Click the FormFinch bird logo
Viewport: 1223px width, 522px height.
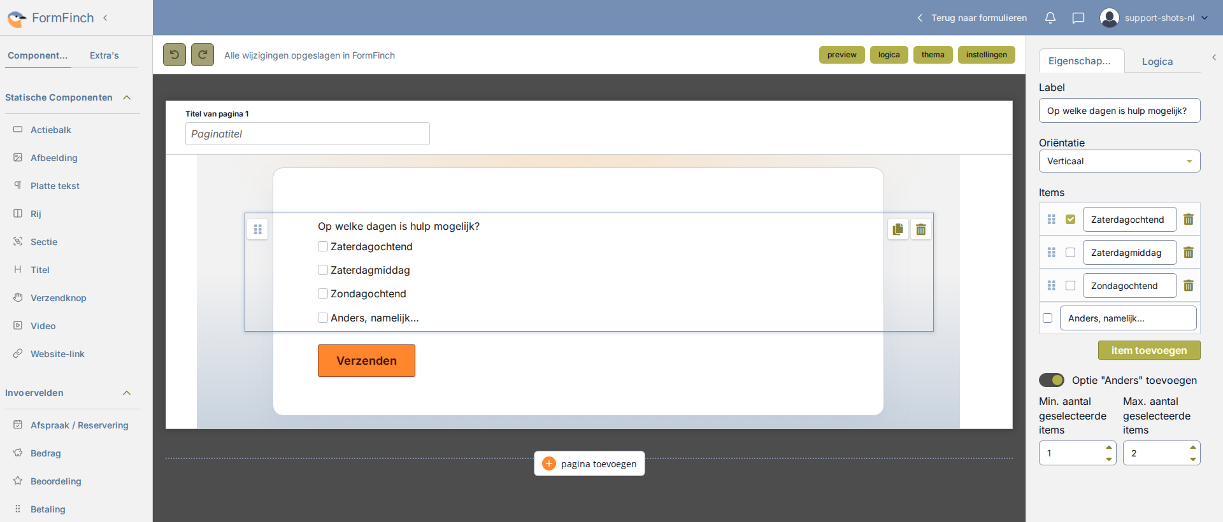[17, 18]
